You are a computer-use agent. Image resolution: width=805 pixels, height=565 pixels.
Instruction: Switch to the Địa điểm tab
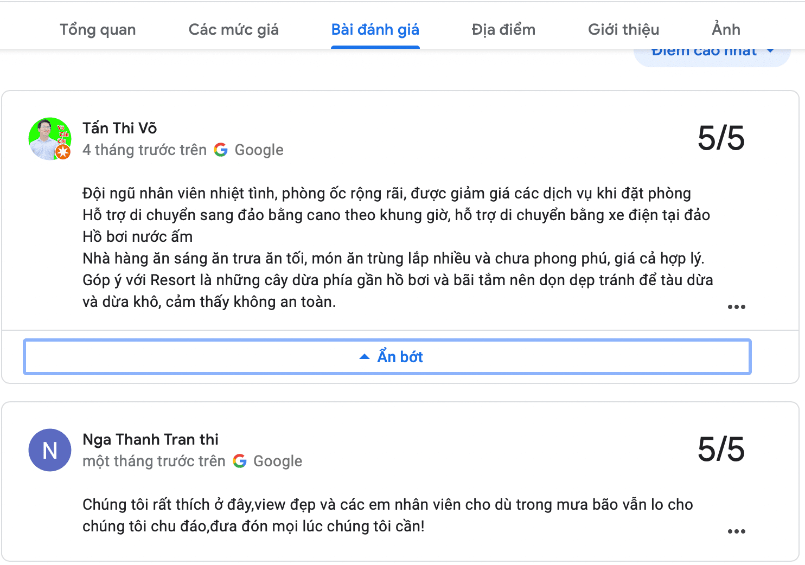(x=502, y=30)
